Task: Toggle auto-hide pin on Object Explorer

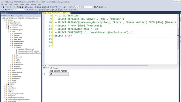Action: tap(38, 13)
